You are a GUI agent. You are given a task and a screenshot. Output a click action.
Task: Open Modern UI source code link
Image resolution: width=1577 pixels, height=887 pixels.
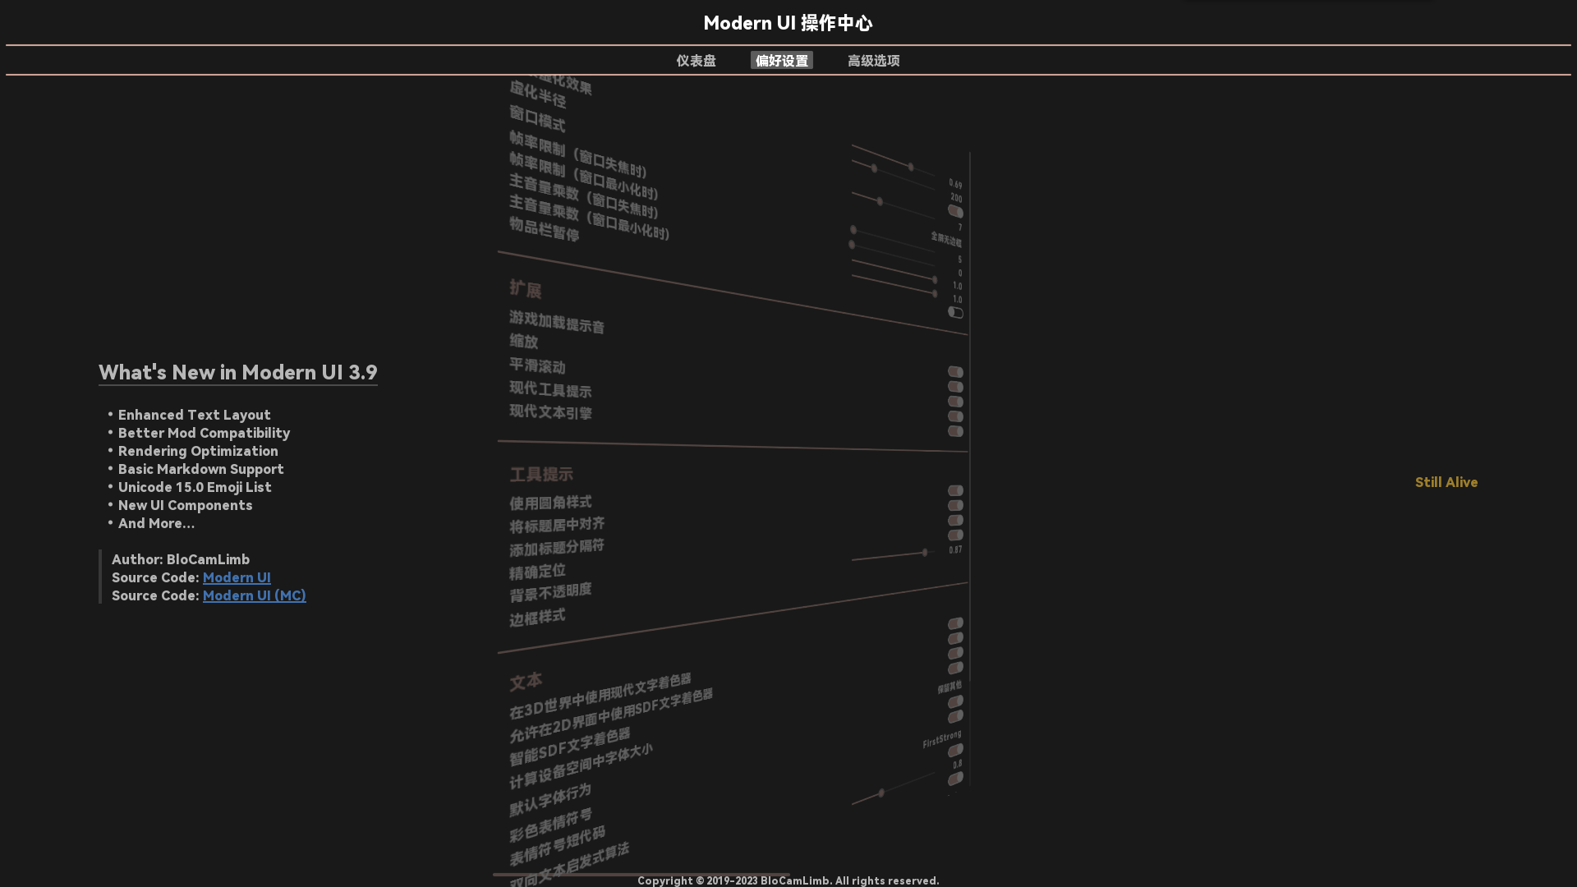[x=236, y=577]
